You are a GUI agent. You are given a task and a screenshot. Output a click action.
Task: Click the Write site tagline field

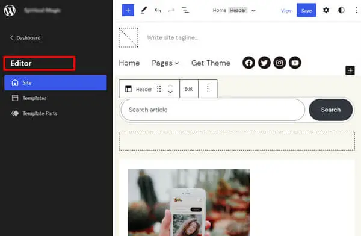point(173,37)
